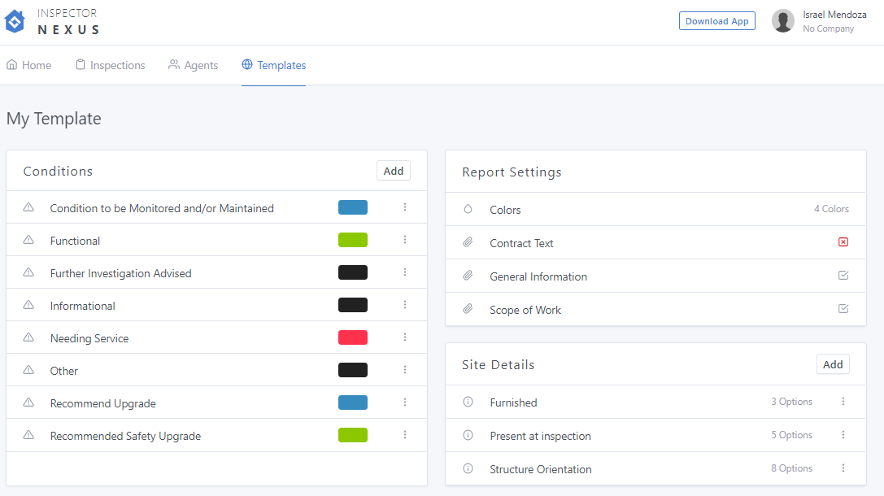Toggle the Contract Text red X checkbox
The width and height of the screenshot is (884, 496).
843,242
